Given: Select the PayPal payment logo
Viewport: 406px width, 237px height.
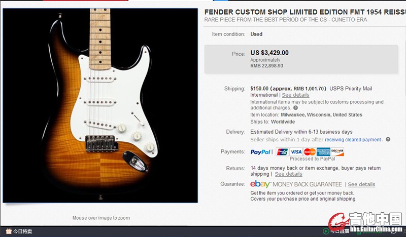Looking at the screenshot, I should point(260,152).
